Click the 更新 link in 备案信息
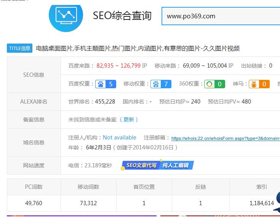This screenshot has height=217, width=280. (129, 120)
